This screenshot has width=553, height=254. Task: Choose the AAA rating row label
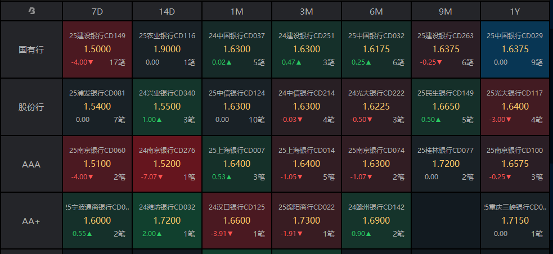click(32, 164)
